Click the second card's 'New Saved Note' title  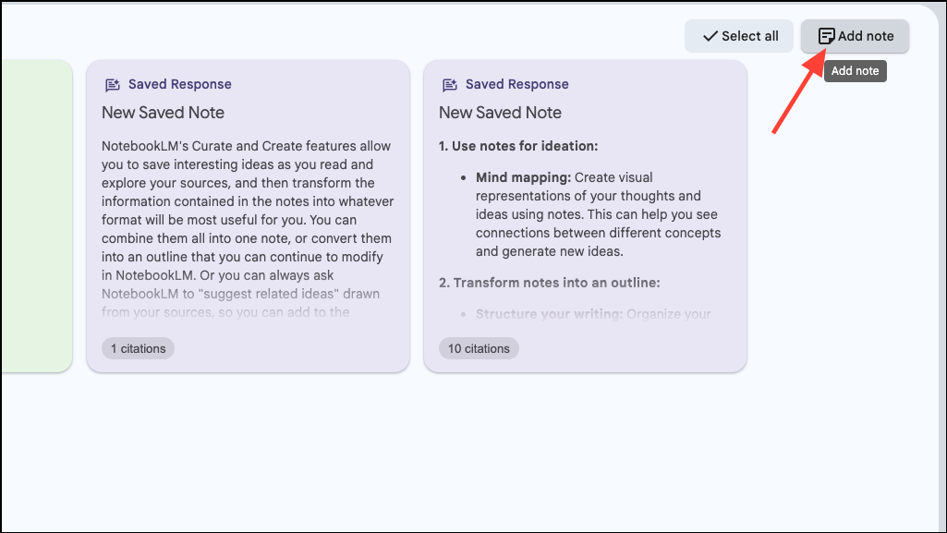(x=500, y=113)
